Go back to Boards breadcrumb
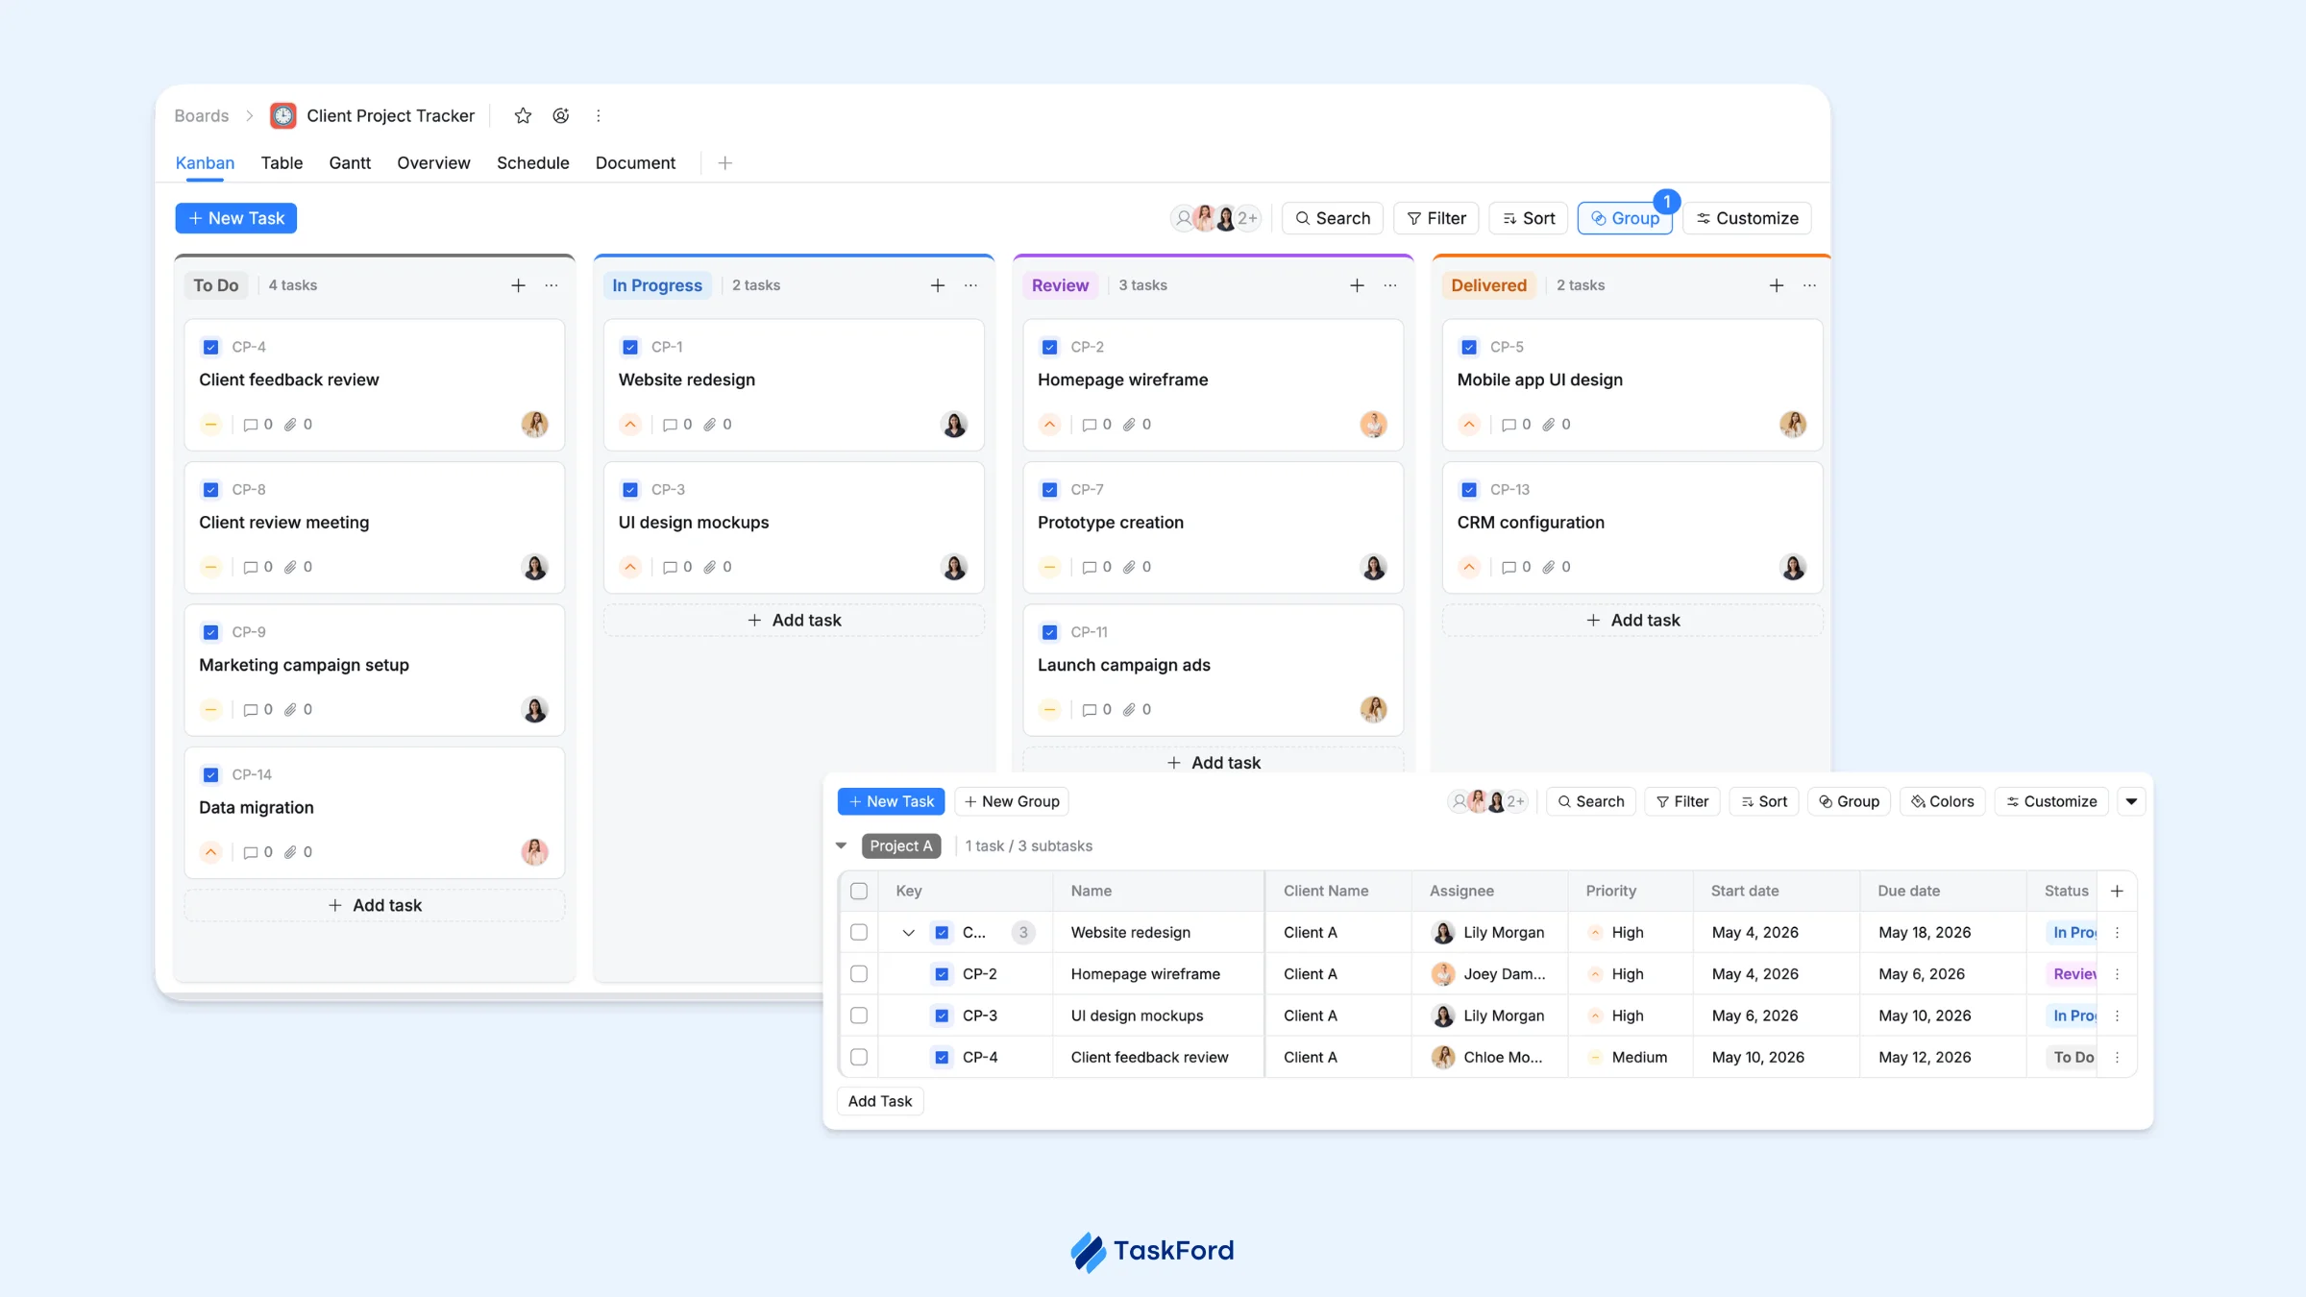The height and width of the screenshot is (1297, 2306). (202, 115)
